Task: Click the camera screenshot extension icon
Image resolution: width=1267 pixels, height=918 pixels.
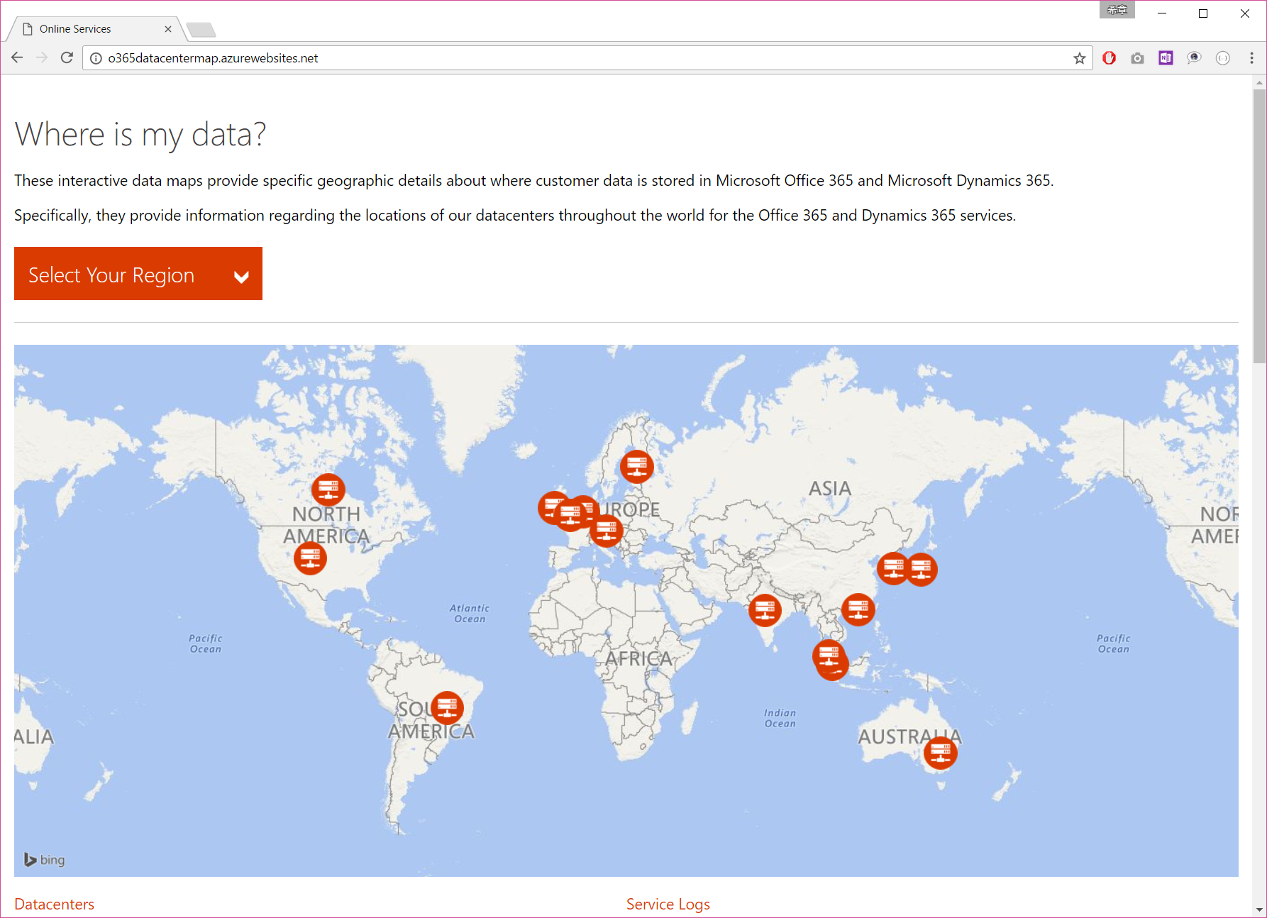Action: point(1137,58)
